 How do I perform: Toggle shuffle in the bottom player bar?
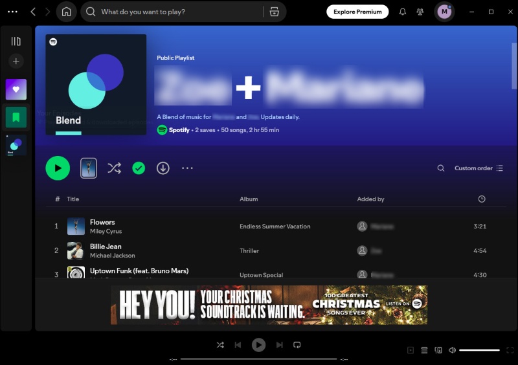pyautogui.click(x=220, y=345)
